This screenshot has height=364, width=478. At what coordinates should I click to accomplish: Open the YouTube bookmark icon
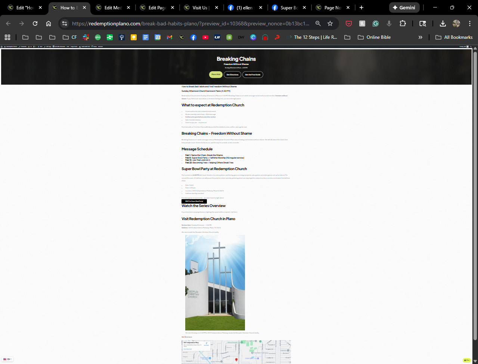coord(205,37)
